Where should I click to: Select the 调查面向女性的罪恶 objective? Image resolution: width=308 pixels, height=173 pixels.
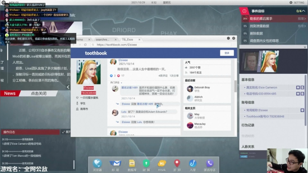point(264,41)
